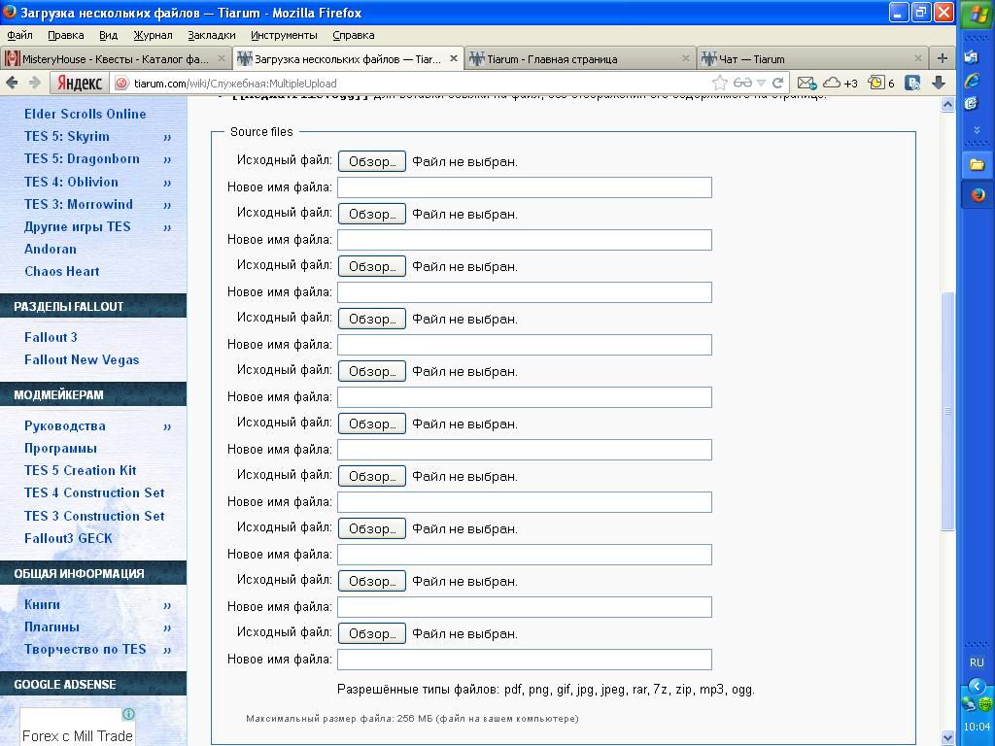Switch to the folder taskbar window
The width and height of the screenshot is (995, 746).
click(977, 165)
